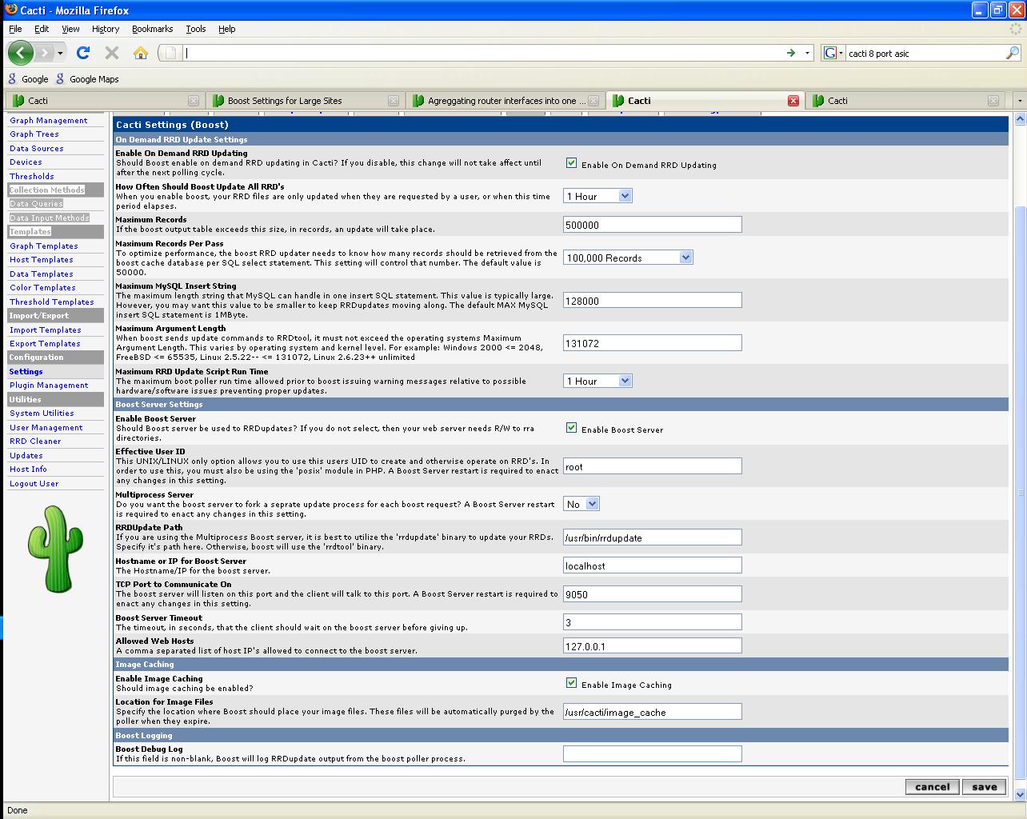Click Maximum MySQL Insert String field
1027x819 pixels.
653,300
